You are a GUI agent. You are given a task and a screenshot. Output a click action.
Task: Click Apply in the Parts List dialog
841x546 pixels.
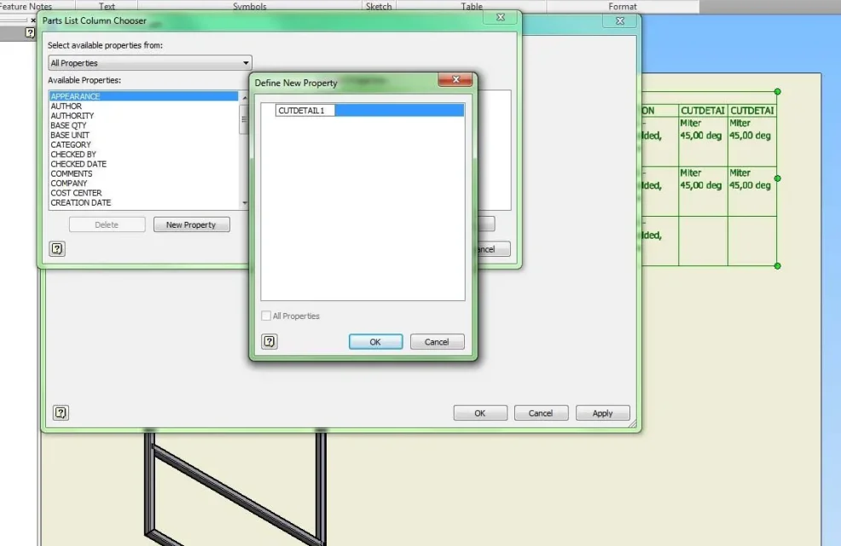tap(602, 413)
